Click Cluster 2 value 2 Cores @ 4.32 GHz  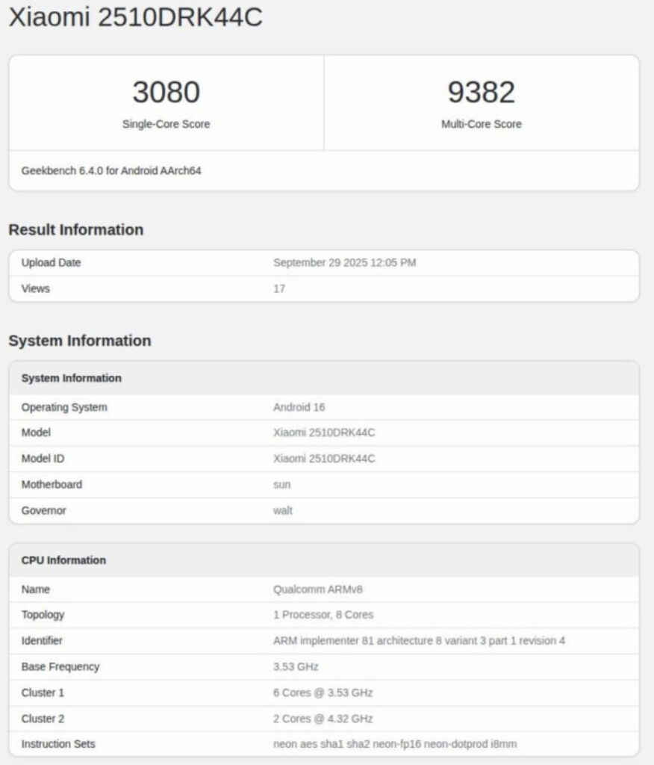click(x=323, y=719)
